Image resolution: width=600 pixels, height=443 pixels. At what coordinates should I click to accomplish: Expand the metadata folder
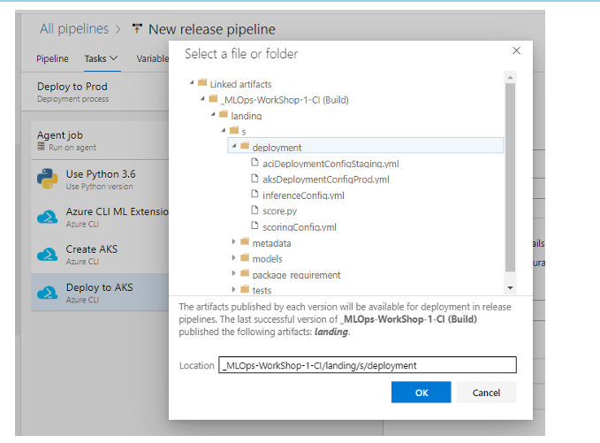point(233,242)
